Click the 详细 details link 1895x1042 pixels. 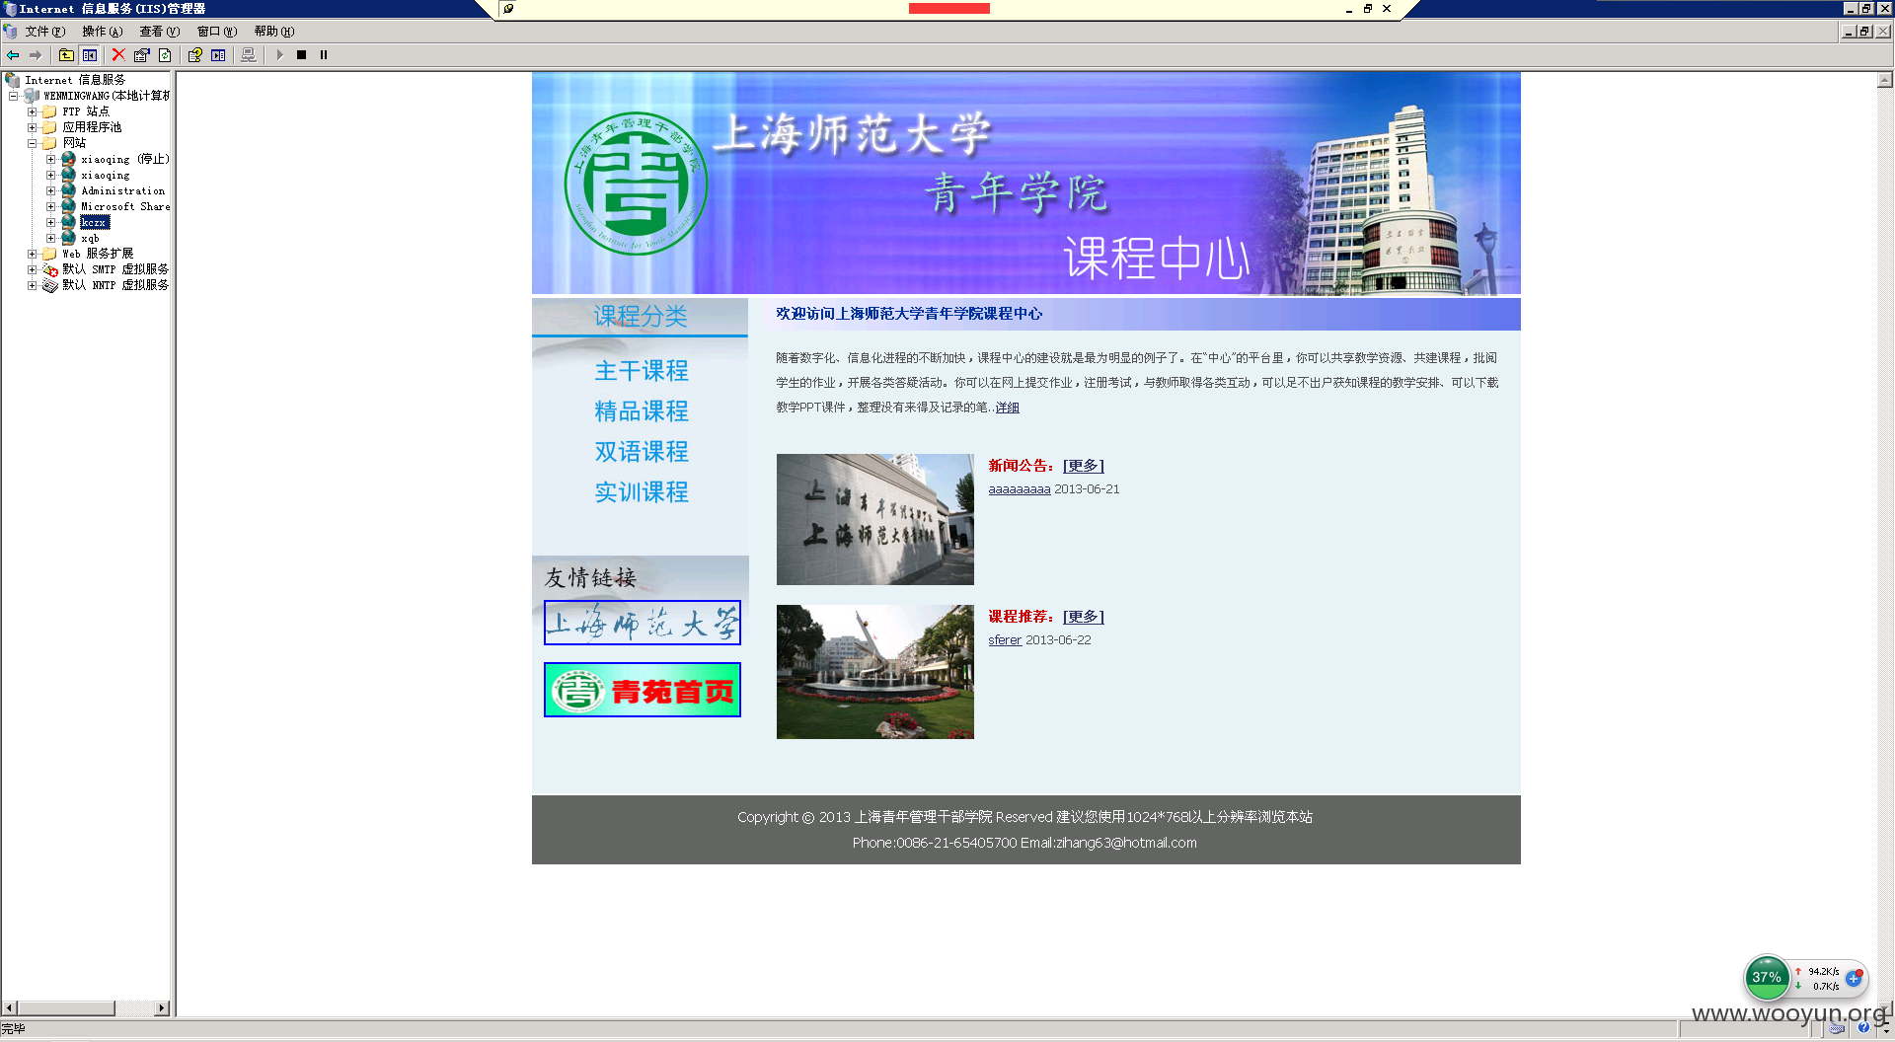point(1007,408)
